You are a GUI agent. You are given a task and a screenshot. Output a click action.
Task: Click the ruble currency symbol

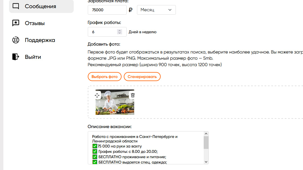point(131,10)
